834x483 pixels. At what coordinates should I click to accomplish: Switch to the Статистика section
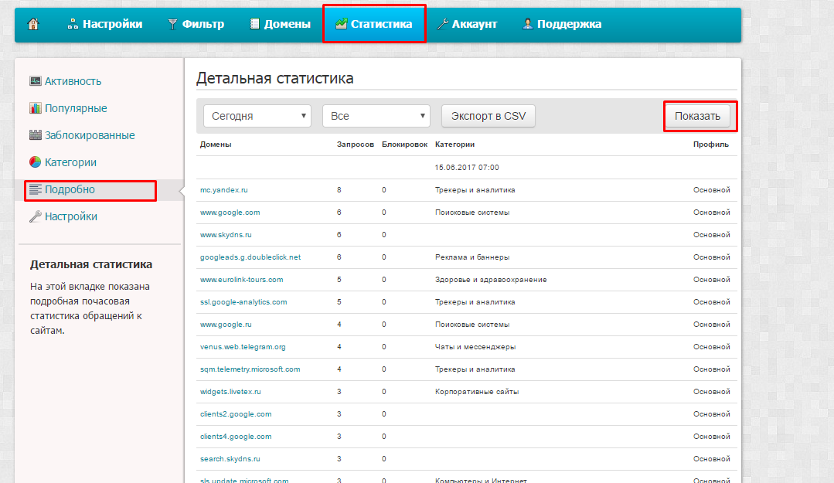(374, 24)
